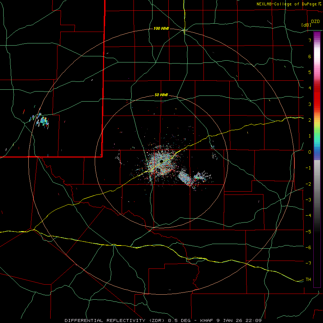
Task: Select the -2 value on the scale
Action: (x=308, y=184)
